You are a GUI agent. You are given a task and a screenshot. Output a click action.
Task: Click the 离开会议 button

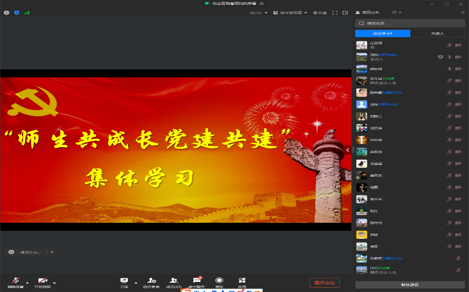pos(324,282)
